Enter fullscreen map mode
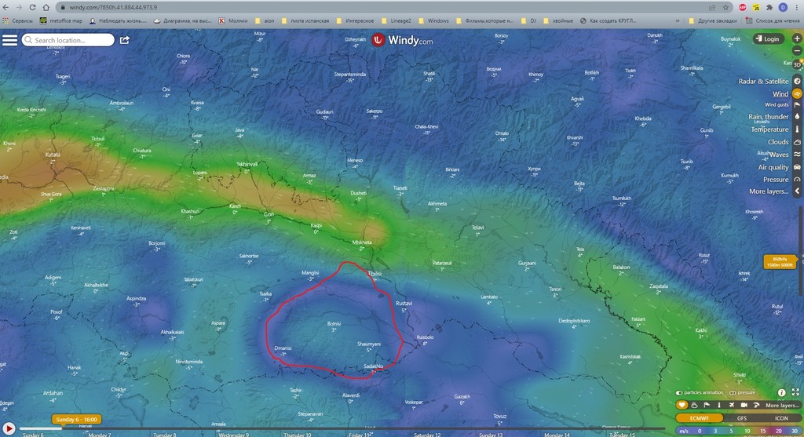Viewport: 804px width, 437px height. (x=795, y=392)
